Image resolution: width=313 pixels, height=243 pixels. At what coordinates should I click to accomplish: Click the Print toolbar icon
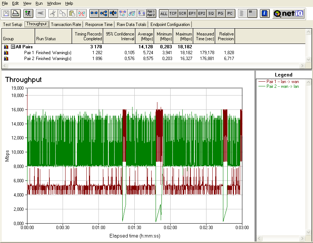click(x=16, y=14)
